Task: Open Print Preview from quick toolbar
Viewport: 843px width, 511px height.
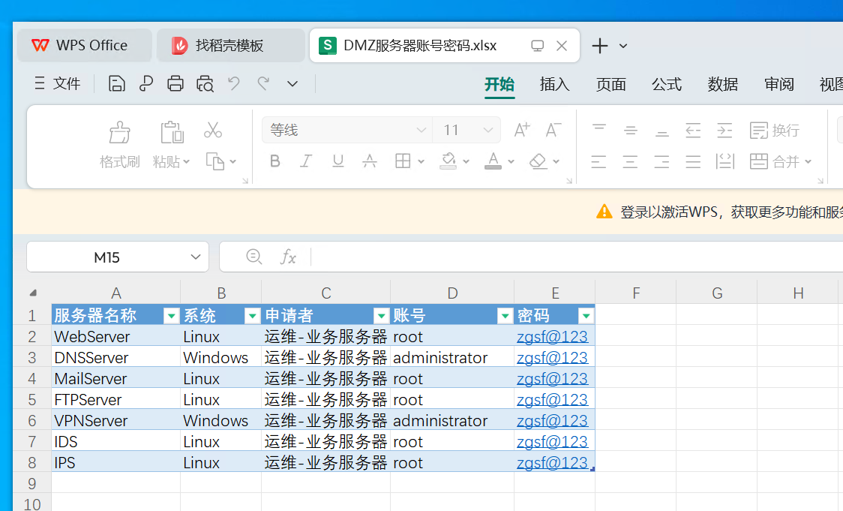Action: (205, 83)
